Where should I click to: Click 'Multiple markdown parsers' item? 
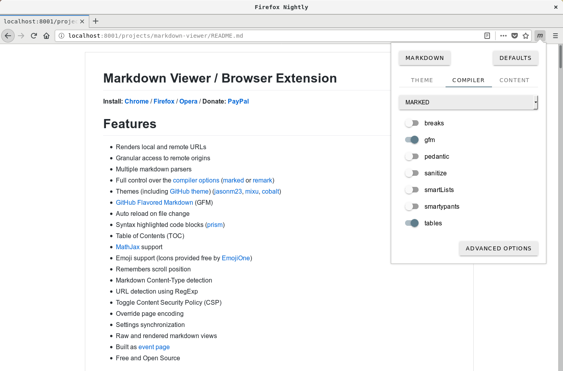tap(154, 169)
